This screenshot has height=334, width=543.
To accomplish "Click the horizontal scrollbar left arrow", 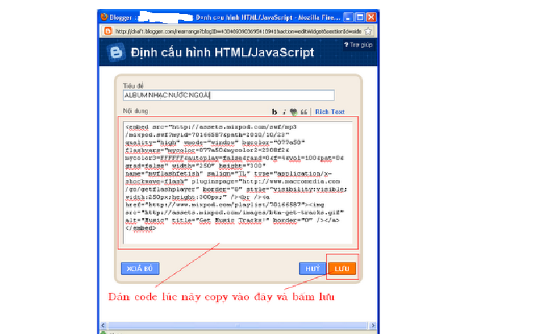I will coord(103,326).
